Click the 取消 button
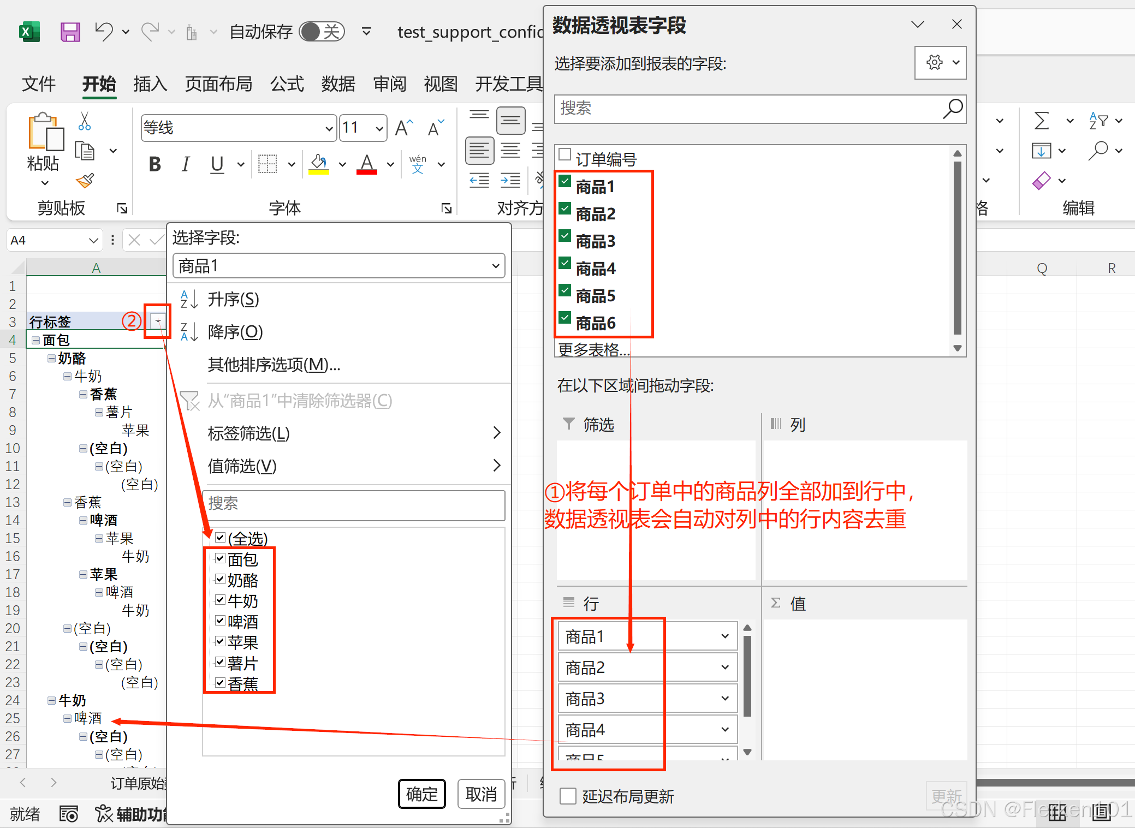 click(481, 794)
